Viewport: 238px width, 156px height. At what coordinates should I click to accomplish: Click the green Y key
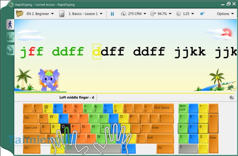[x=94, y=119]
